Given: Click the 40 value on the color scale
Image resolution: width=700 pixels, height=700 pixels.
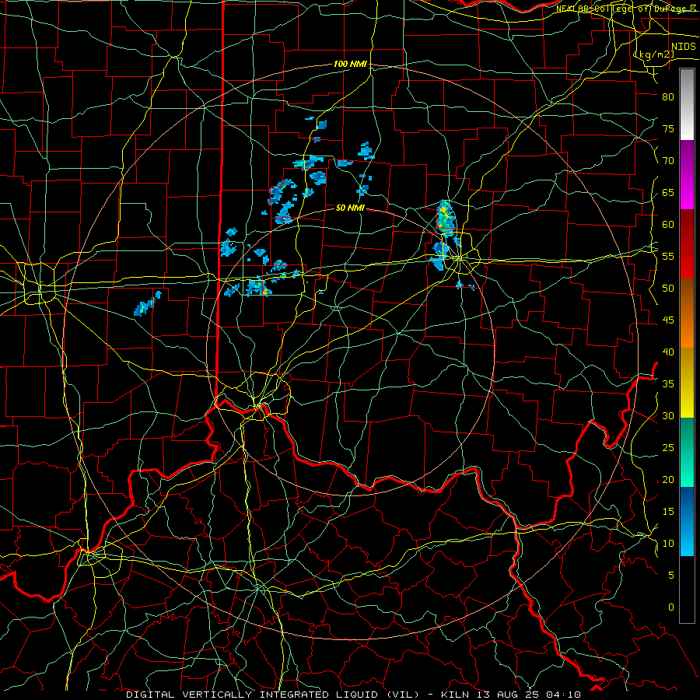Looking at the screenshot, I should click(x=668, y=352).
